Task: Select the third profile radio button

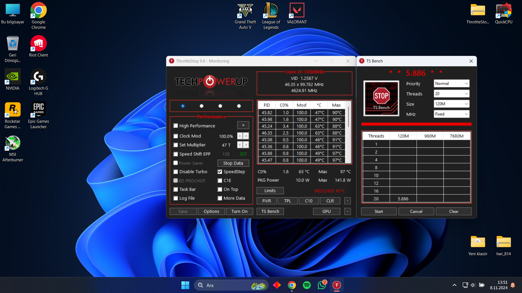Action: [220, 106]
